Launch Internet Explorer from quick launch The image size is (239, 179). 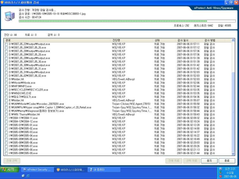[x=28, y=176]
